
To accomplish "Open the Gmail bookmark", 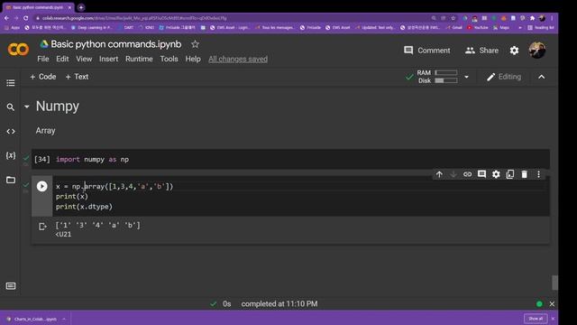I will click(x=453, y=28).
